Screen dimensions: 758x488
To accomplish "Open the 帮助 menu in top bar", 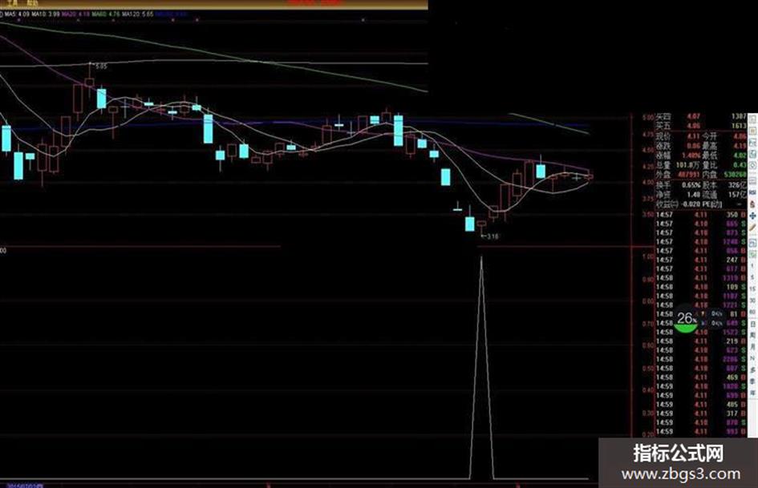I will click(32, 3).
